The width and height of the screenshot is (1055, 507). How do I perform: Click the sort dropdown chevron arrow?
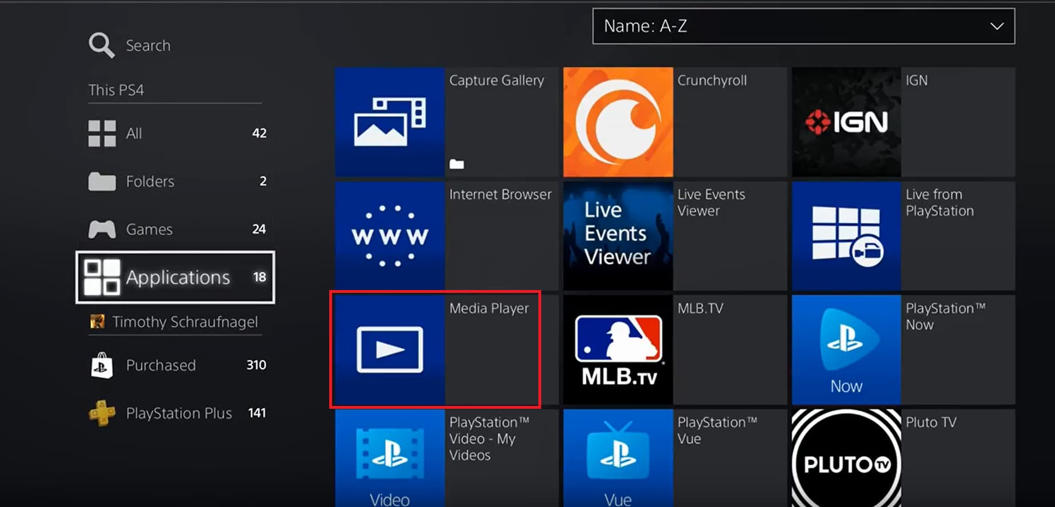coord(997,26)
